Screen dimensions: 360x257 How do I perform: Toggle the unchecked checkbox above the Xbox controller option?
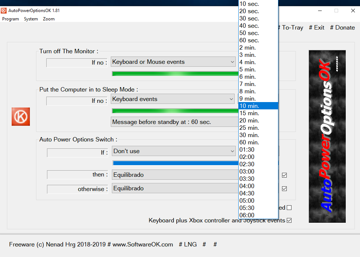click(289, 208)
